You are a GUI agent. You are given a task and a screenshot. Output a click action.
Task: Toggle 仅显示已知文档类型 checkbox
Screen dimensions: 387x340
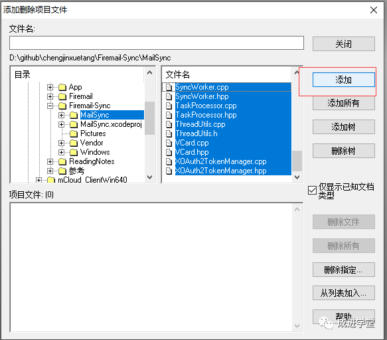coord(312,191)
